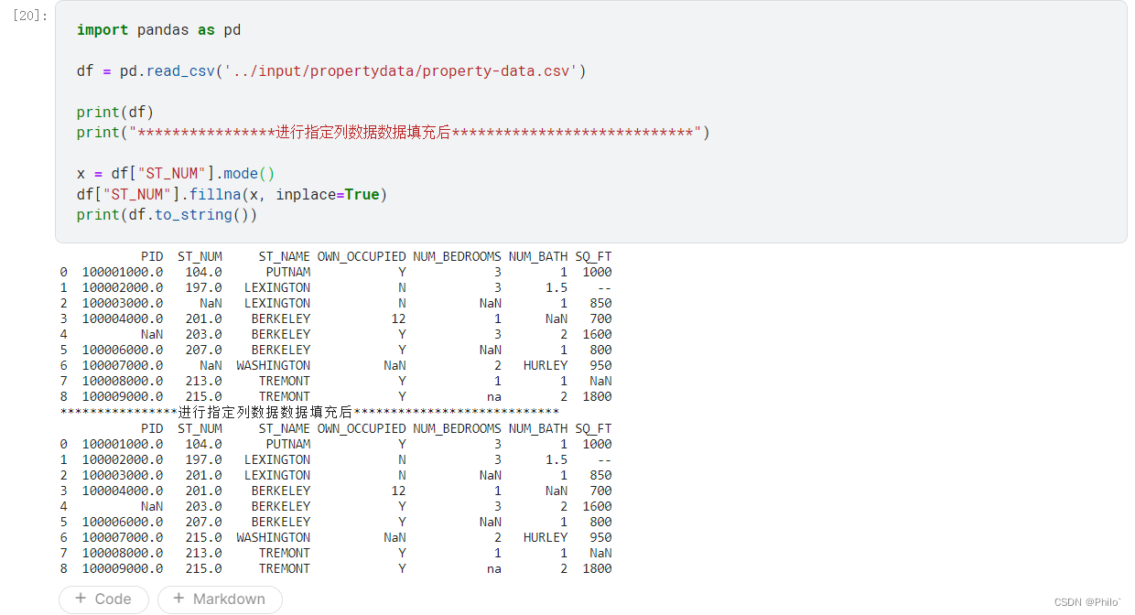Click the print line with asterisks string

coord(394,133)
